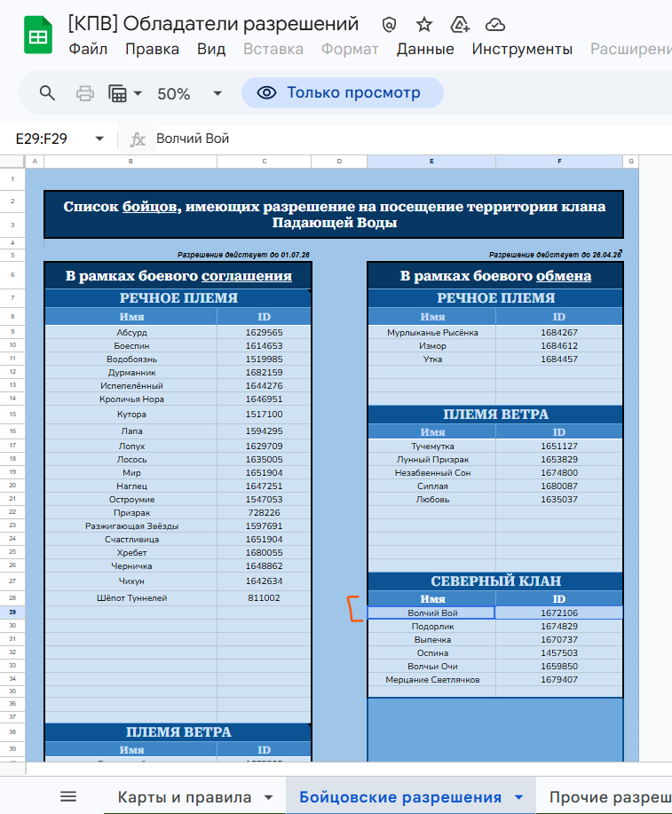Click the move-to-folder icon beside the star
The image size is (672, 814).
(x=460, y=25)
